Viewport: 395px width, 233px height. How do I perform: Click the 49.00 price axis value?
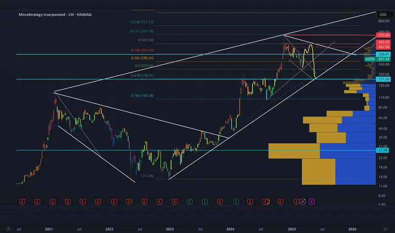click(x=383, y=129)
